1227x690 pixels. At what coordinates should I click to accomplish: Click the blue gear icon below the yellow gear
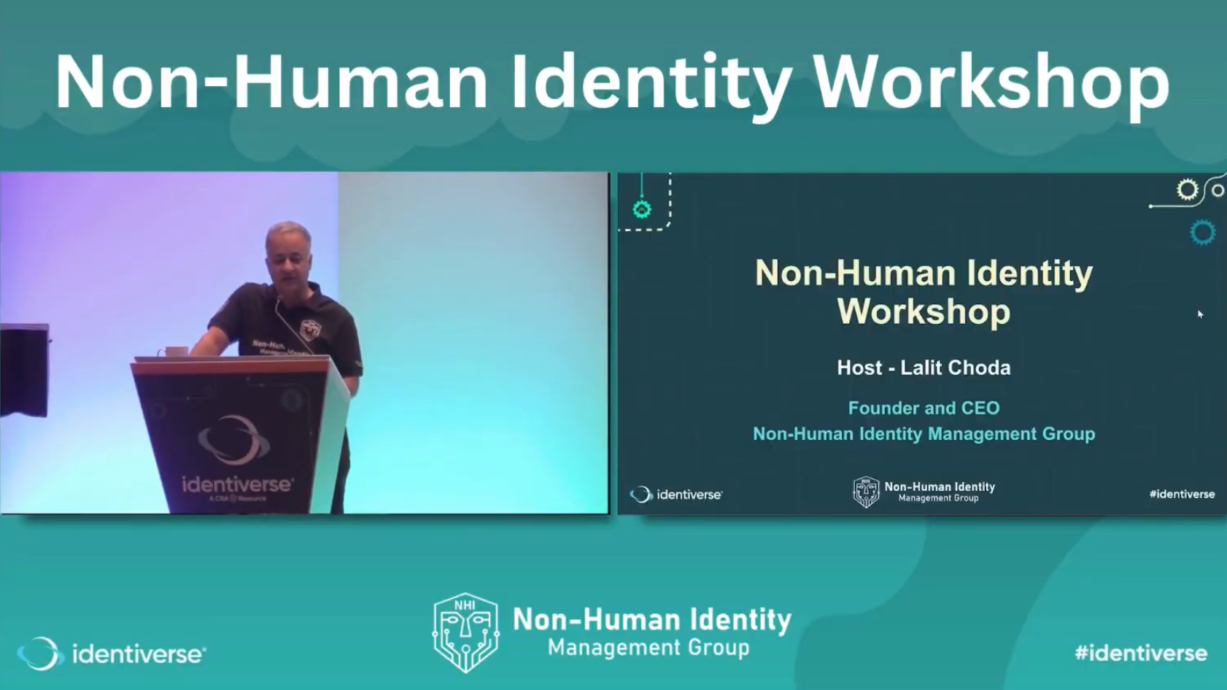(x=1202, y=233)
